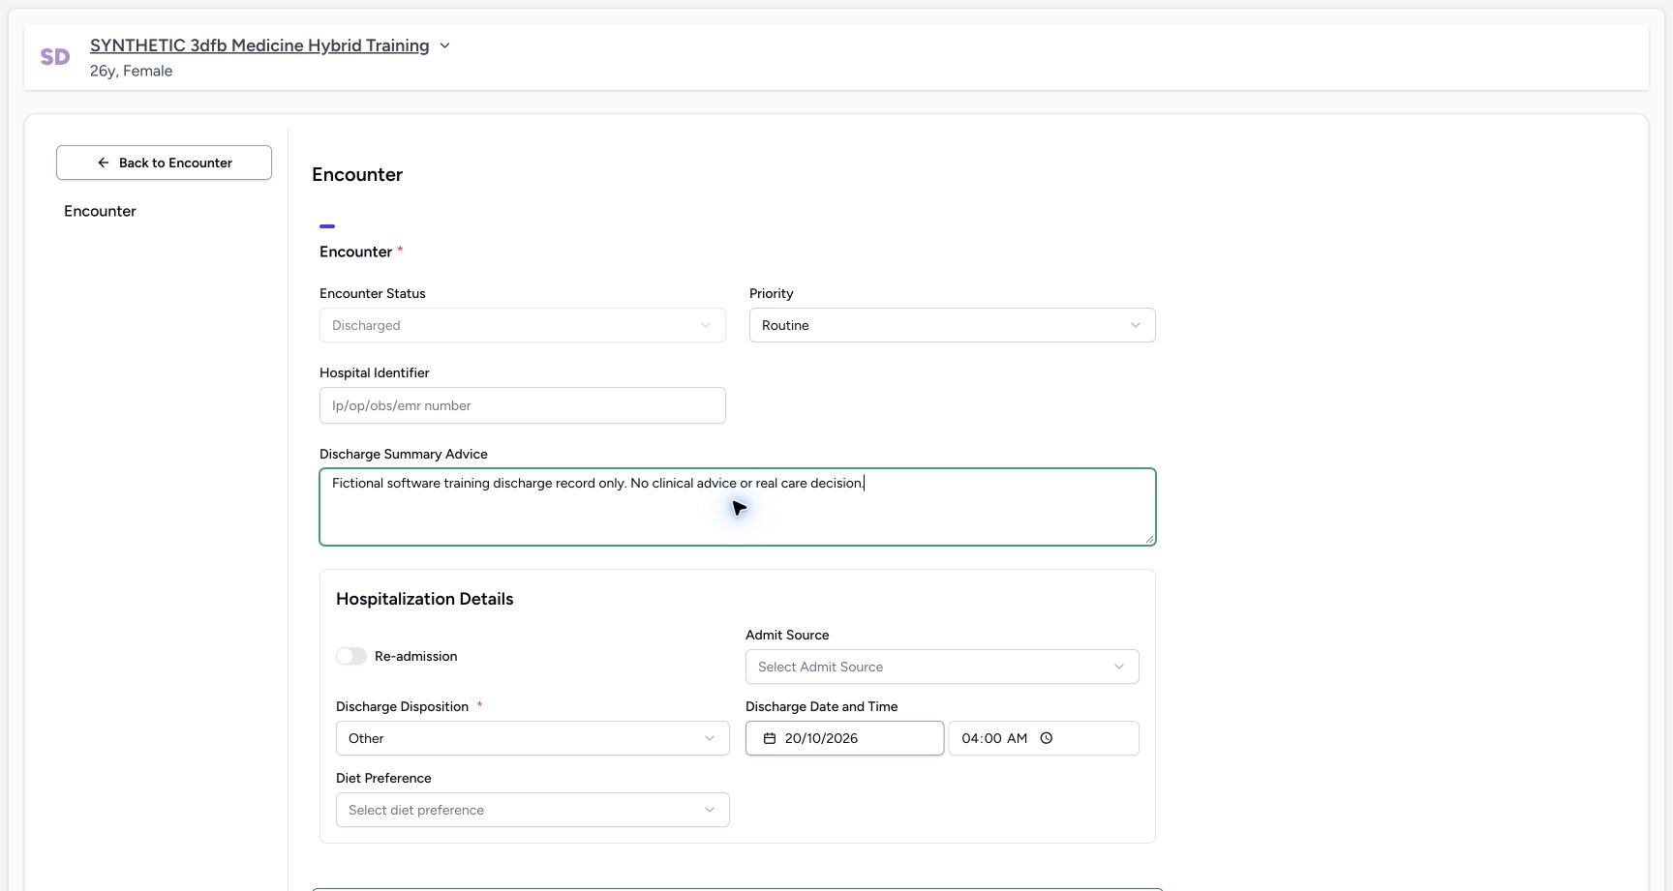The height and width of the screenshot is (891, 1673).
Task: Toggle the Re-admission switch
Action: pyautogui.click(x=351, y=656)
